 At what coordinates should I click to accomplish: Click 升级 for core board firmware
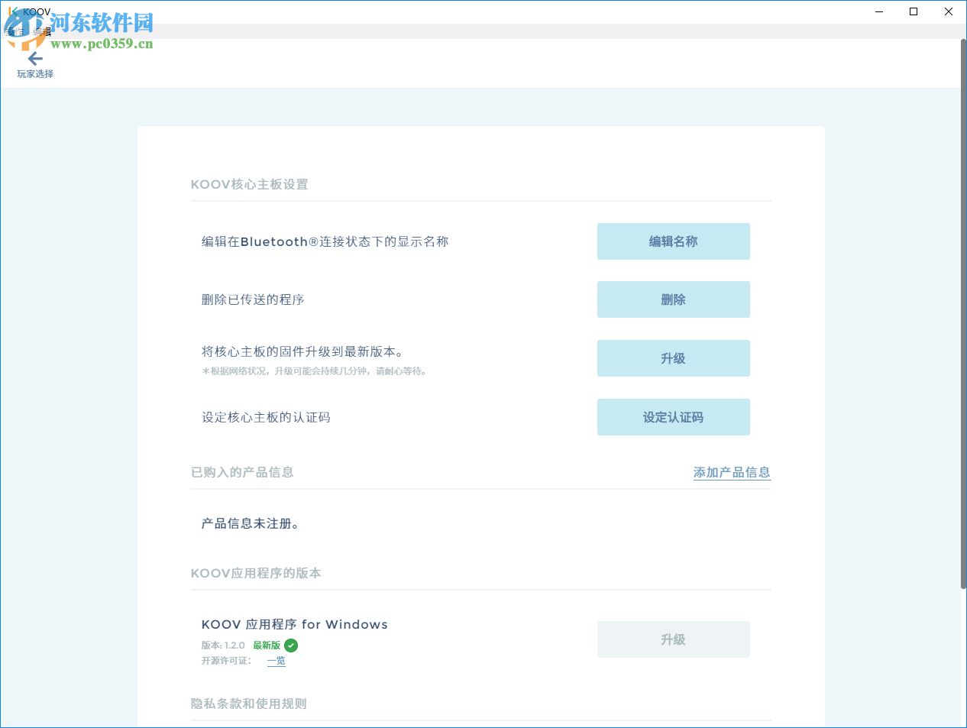pos(673,358)
